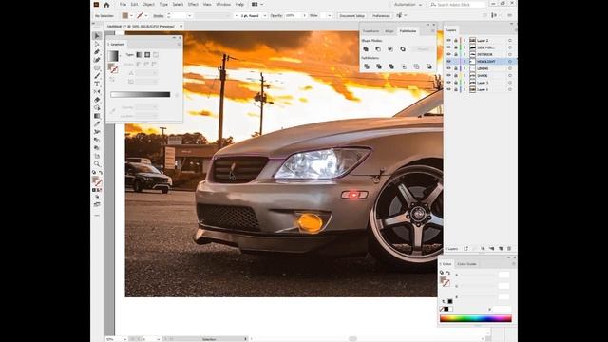The width and height of the screenshot is (608, 342).
Task: Select the Curvature tool
Action: point(97,60)
